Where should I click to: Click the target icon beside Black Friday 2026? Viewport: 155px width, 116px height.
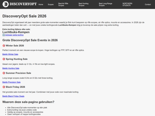4,87
